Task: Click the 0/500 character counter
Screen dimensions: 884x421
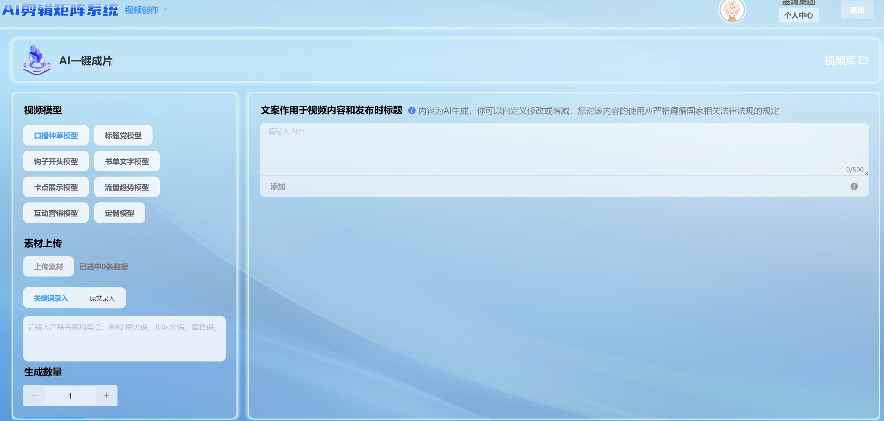Action: point(855,170)
